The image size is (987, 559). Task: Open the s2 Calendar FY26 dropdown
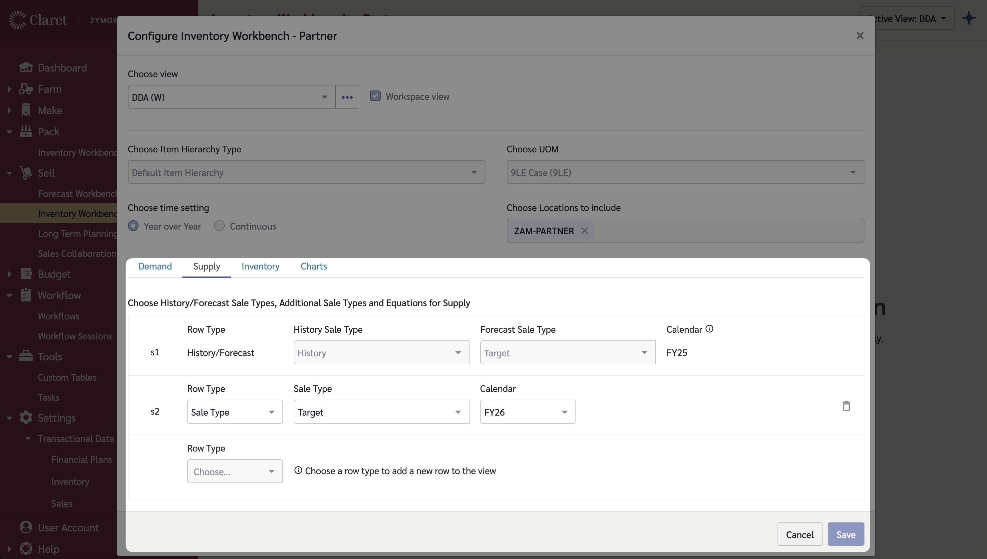[x=527, y=412]
